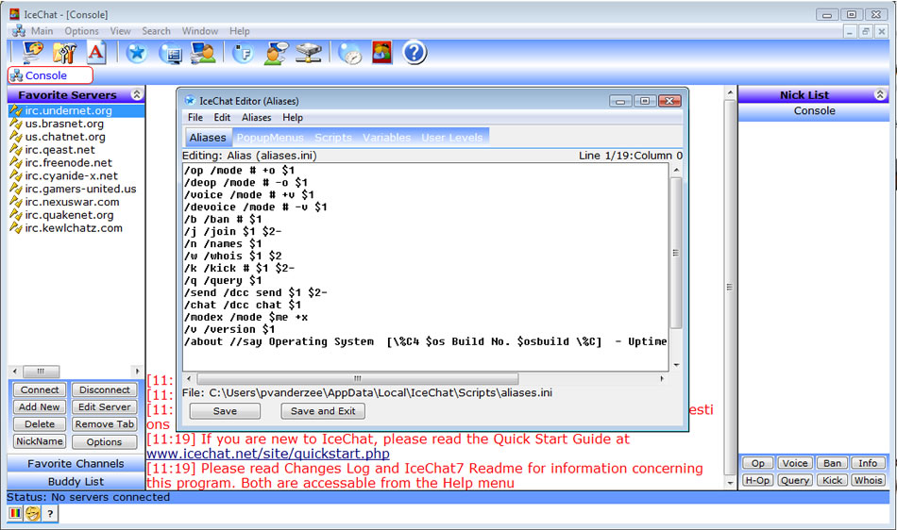Image resolution: width=897 pixels, height=530 pixels.
Task: Open the icechat.net quickstart link
Action: (x=268, y=454)
